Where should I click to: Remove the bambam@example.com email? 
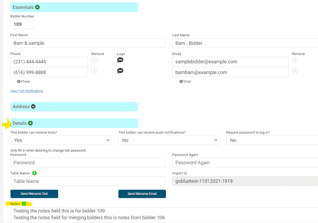pos(295,71)
